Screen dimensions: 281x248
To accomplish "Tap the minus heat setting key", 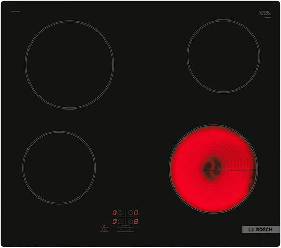I will pos(121,230).
